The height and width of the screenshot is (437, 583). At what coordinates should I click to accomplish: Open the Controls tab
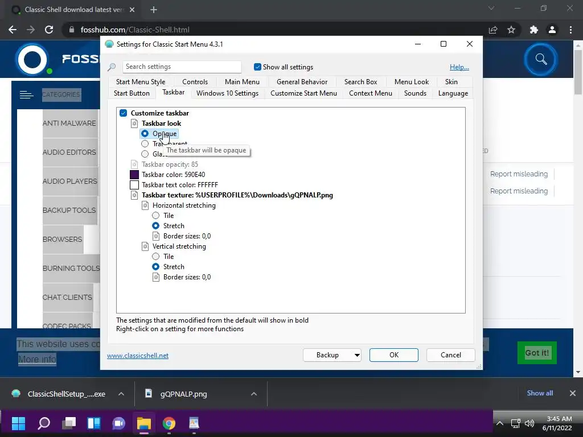[195, 82]
